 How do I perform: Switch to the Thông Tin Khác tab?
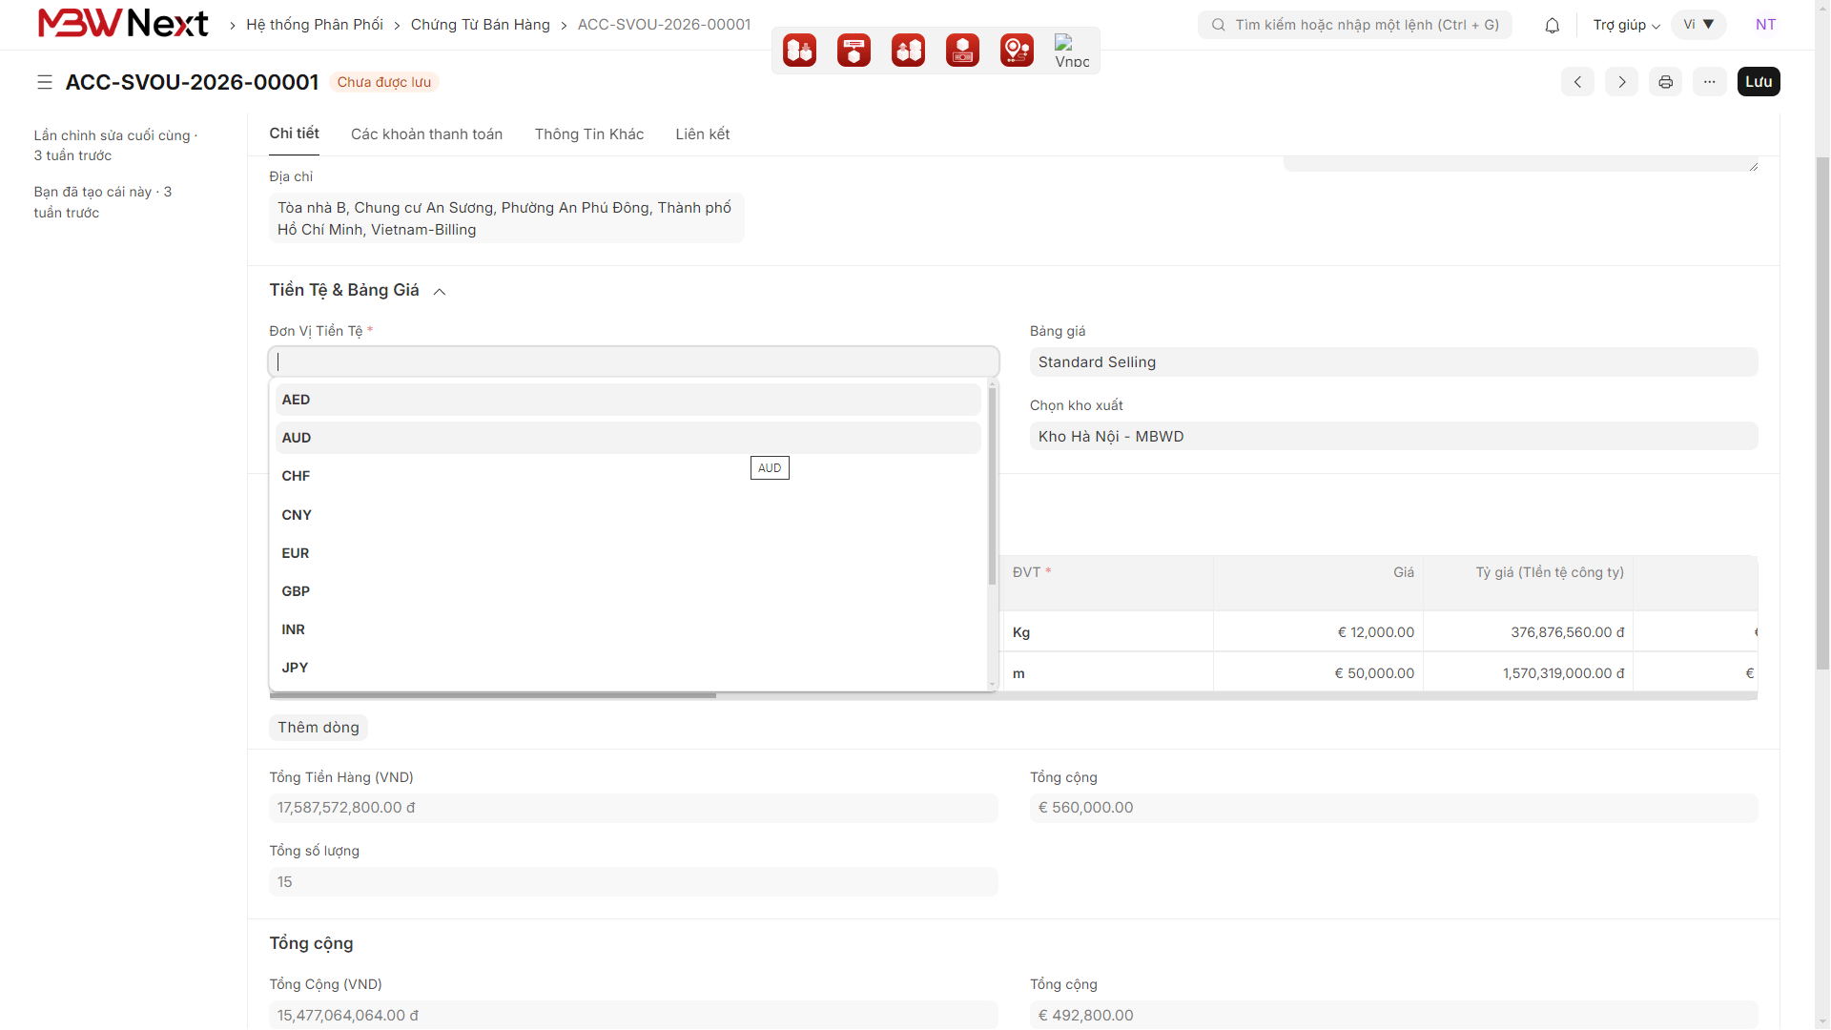click(588, 134)
